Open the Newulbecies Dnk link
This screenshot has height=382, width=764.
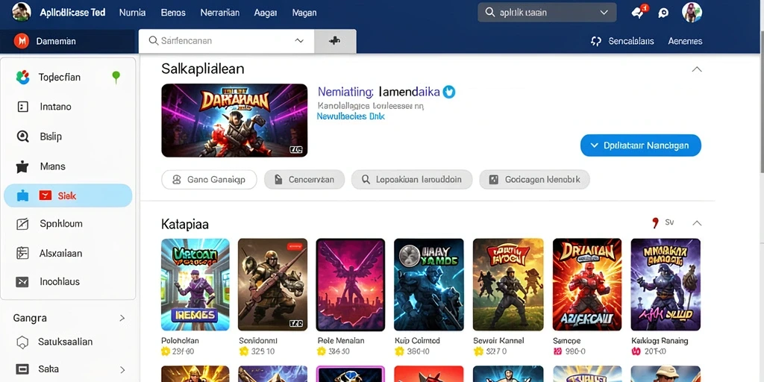coord(351,116)
